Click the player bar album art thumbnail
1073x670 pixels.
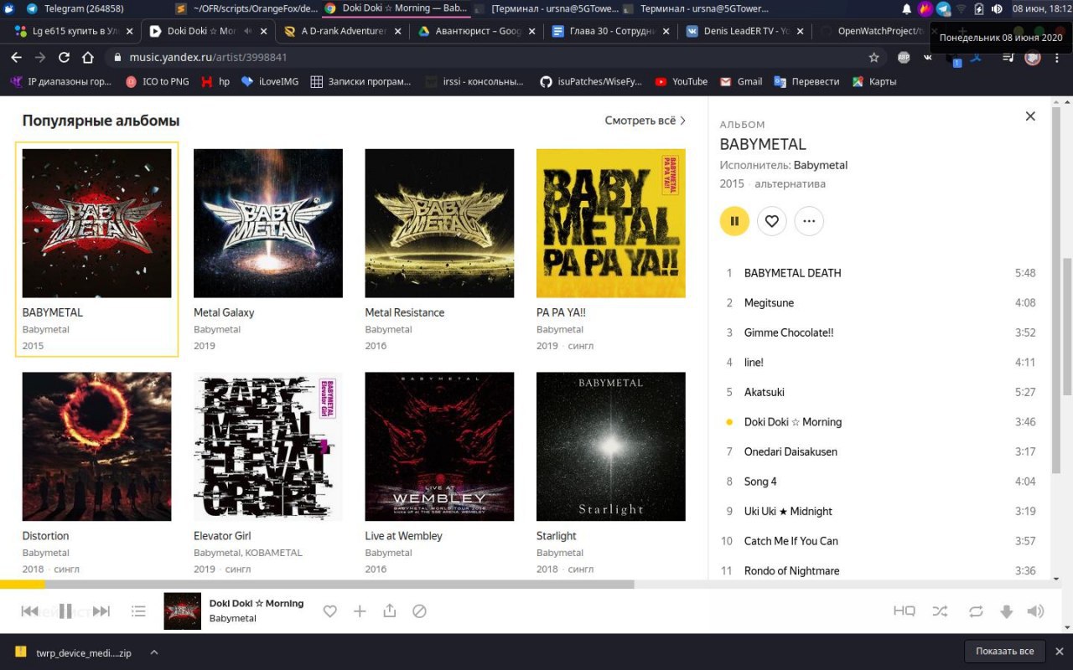click(182, 611)
